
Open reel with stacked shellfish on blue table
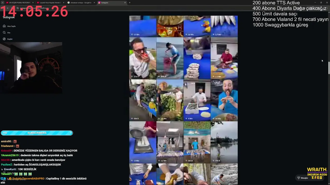197,58
